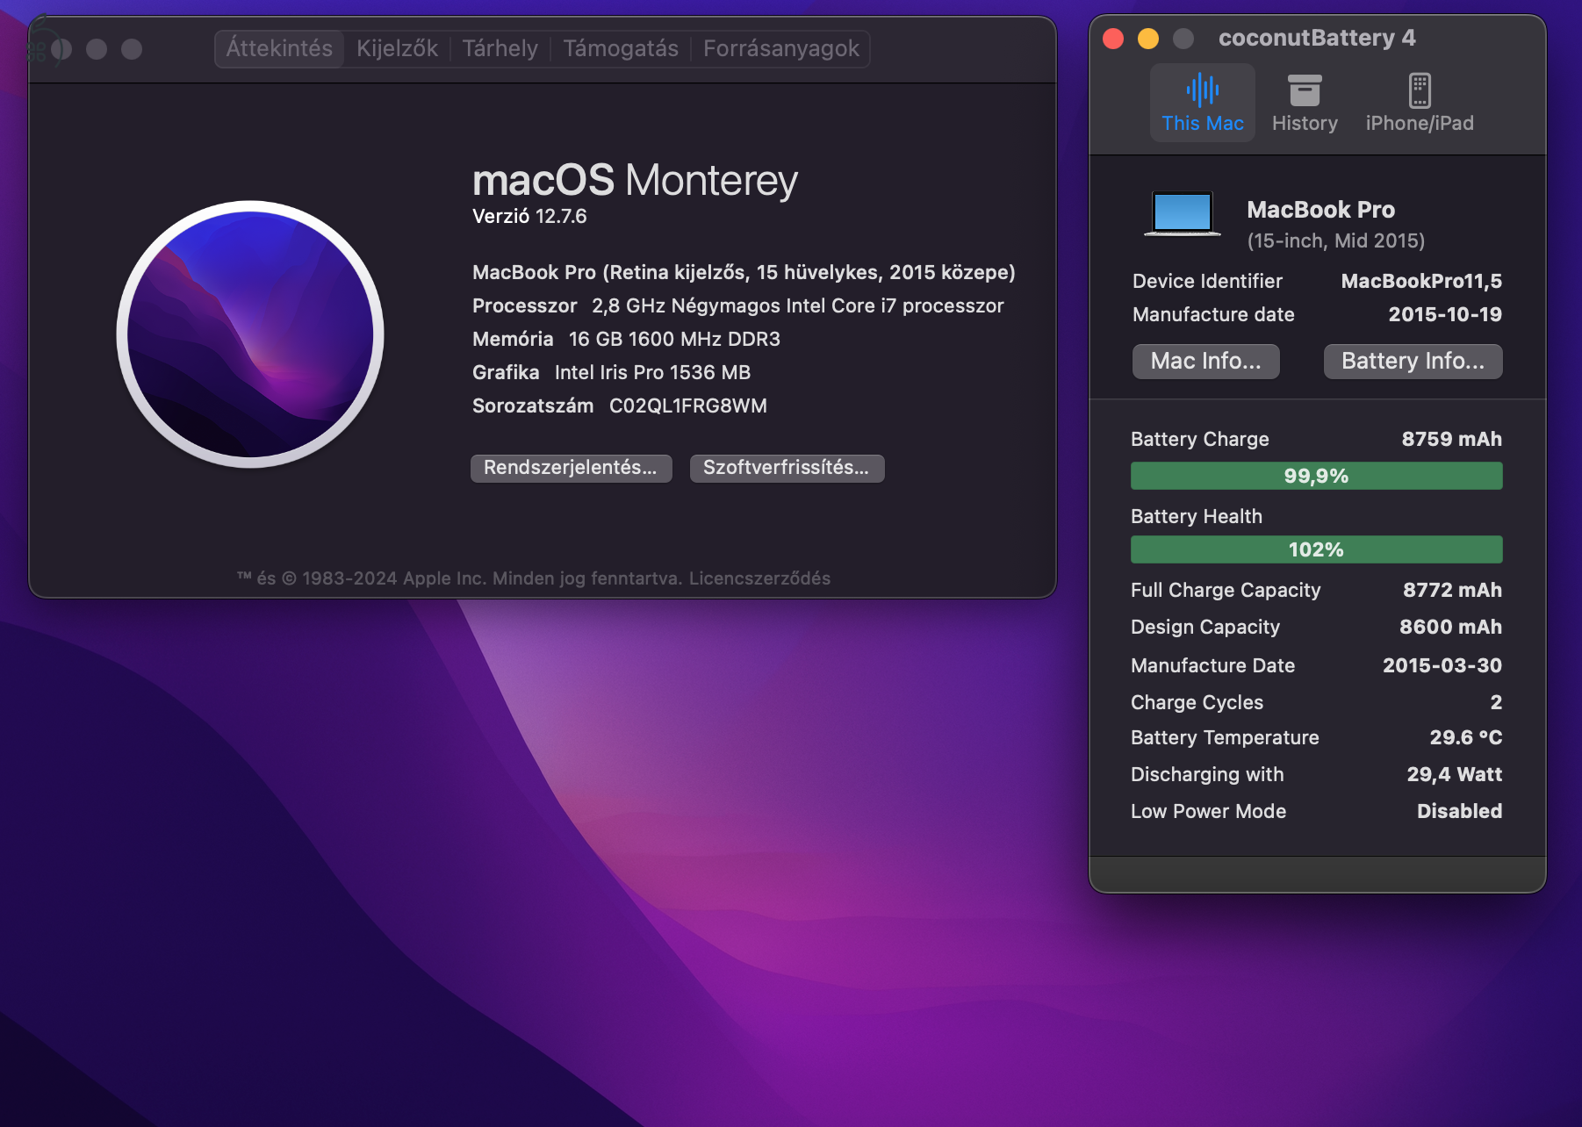Viewport: 1582px width, 1127px height.
Task: Click the MacBook Pro Retina model line
Action: click(744, 272)
